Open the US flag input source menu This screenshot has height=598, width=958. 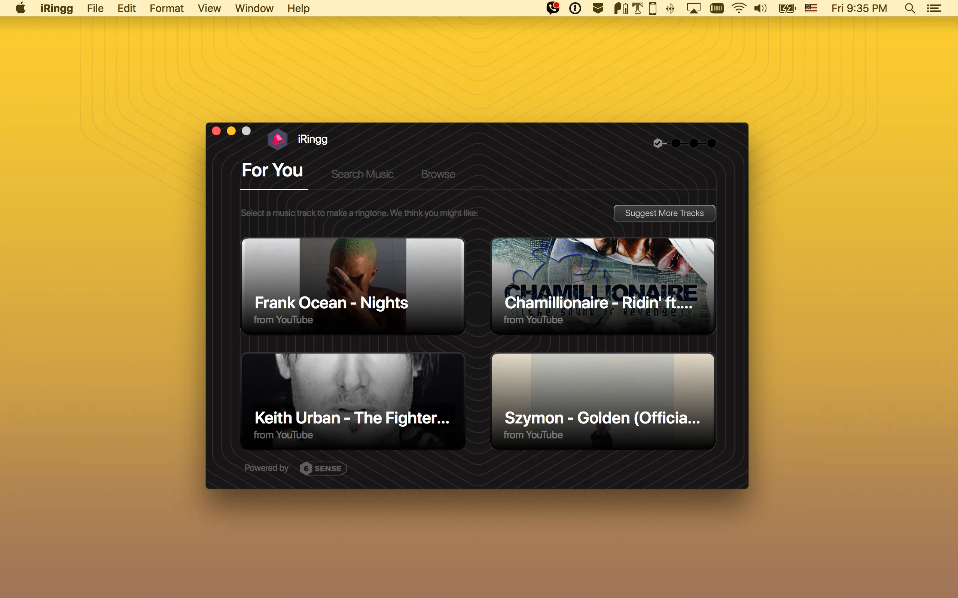(811, 8)
